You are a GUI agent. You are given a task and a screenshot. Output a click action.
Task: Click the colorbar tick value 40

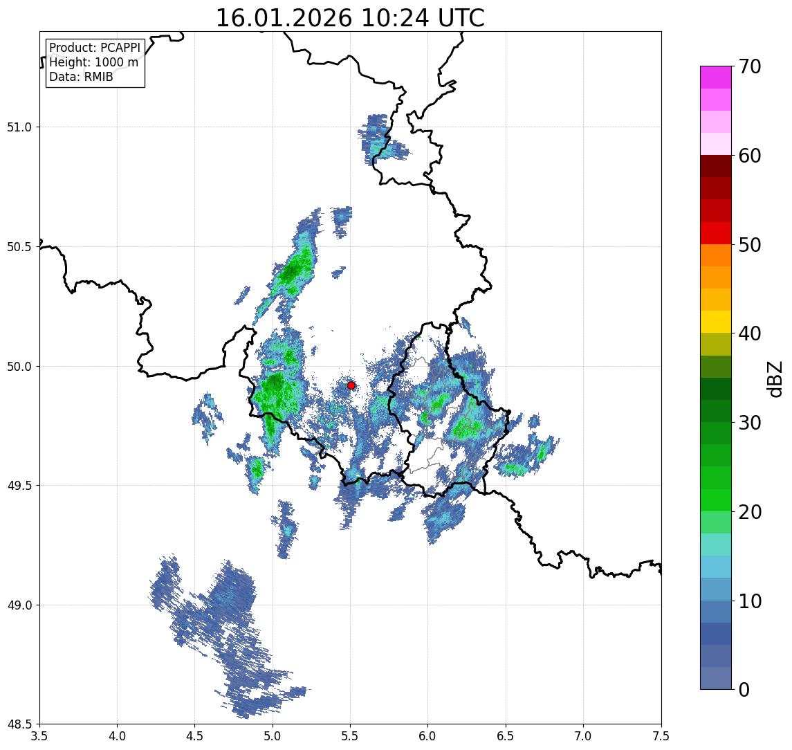[749, 333]
